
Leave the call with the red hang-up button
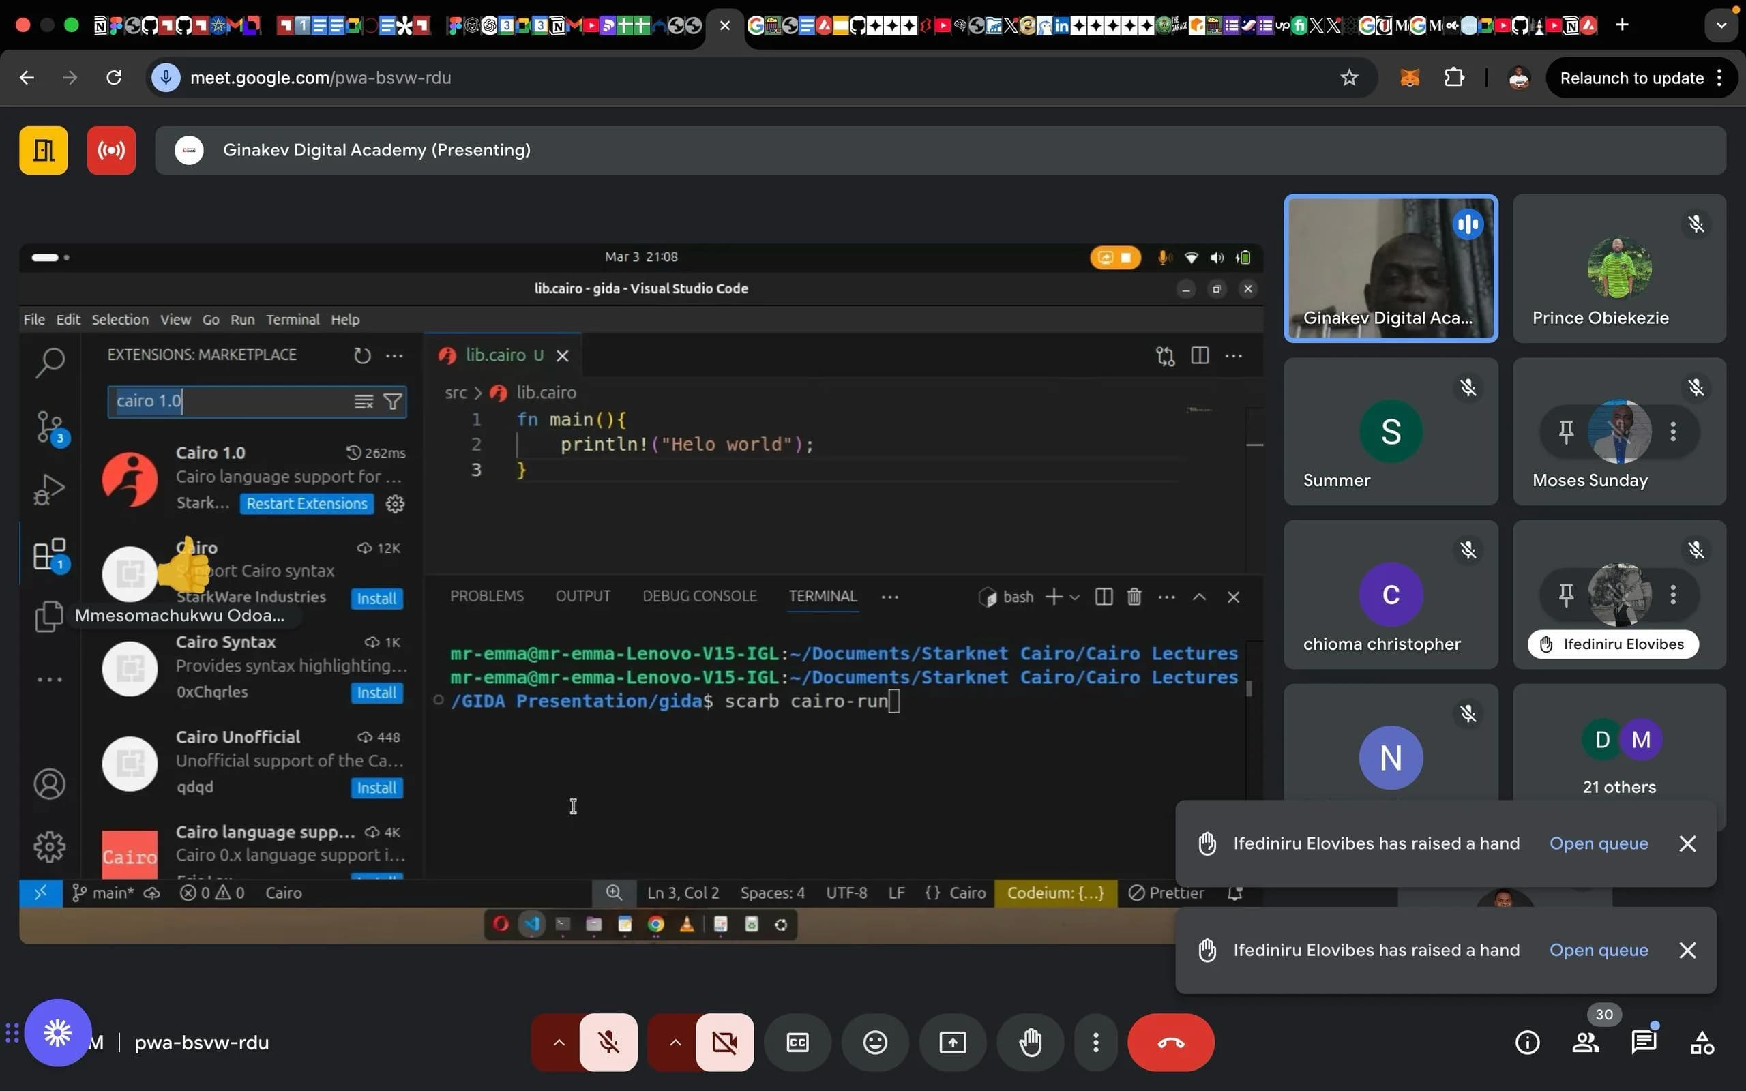(x=1171, y=1042)
